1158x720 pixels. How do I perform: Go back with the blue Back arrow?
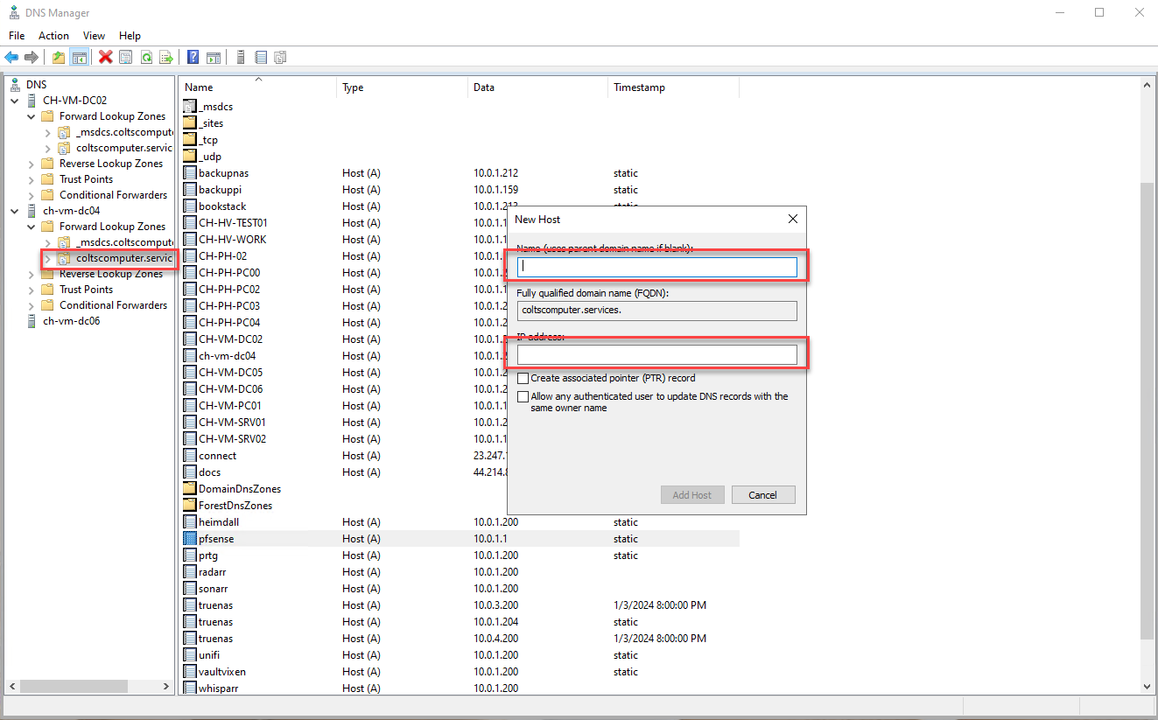[11, 57]
